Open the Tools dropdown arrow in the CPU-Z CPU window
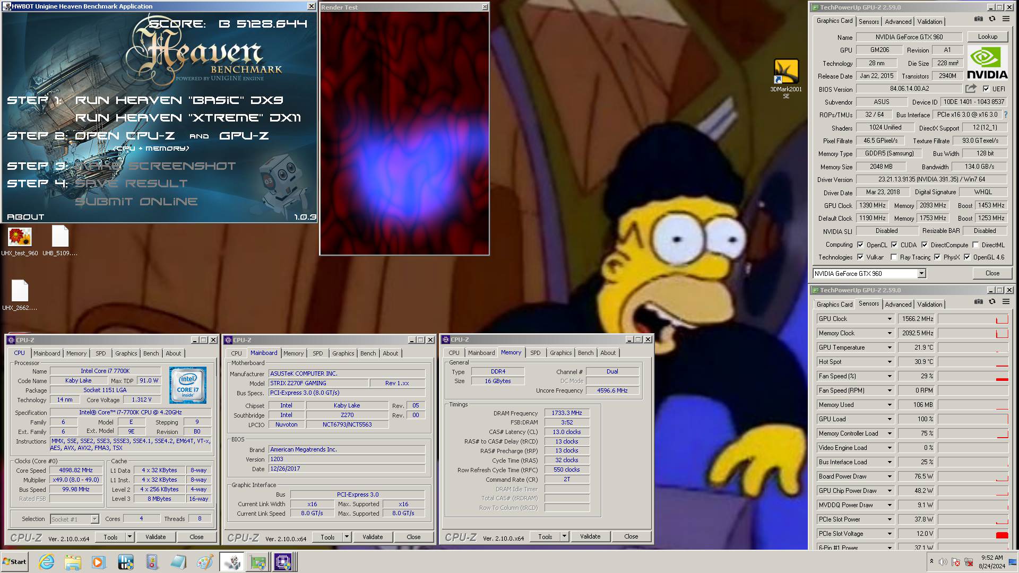Viewport: 1019px width, 573px height. [x=129, y=537]
